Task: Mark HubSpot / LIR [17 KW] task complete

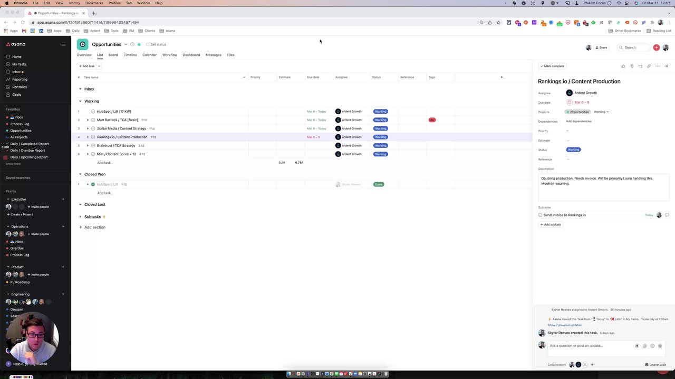Action: [93, 112]
